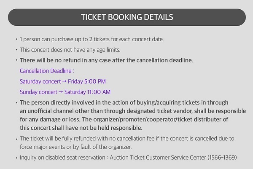The height and width of the screenshot is (169, 253).
Task: Click Auction Ticket Customer Service Center text
Action: [x=158, y=157]
